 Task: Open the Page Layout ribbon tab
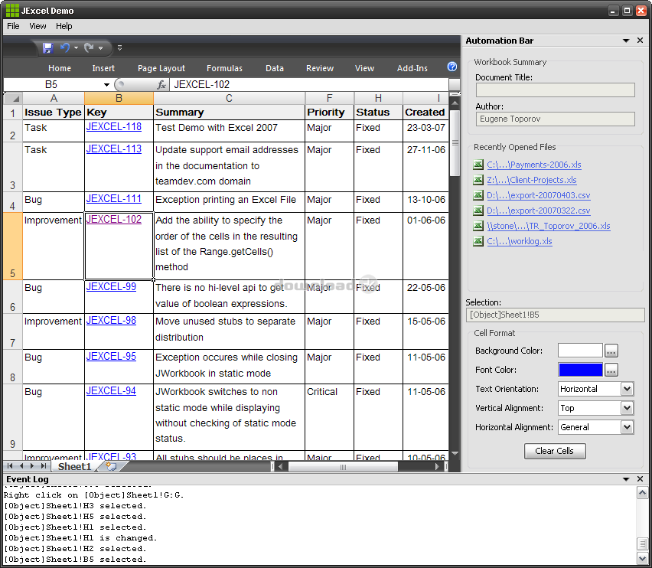coord(161,68)
